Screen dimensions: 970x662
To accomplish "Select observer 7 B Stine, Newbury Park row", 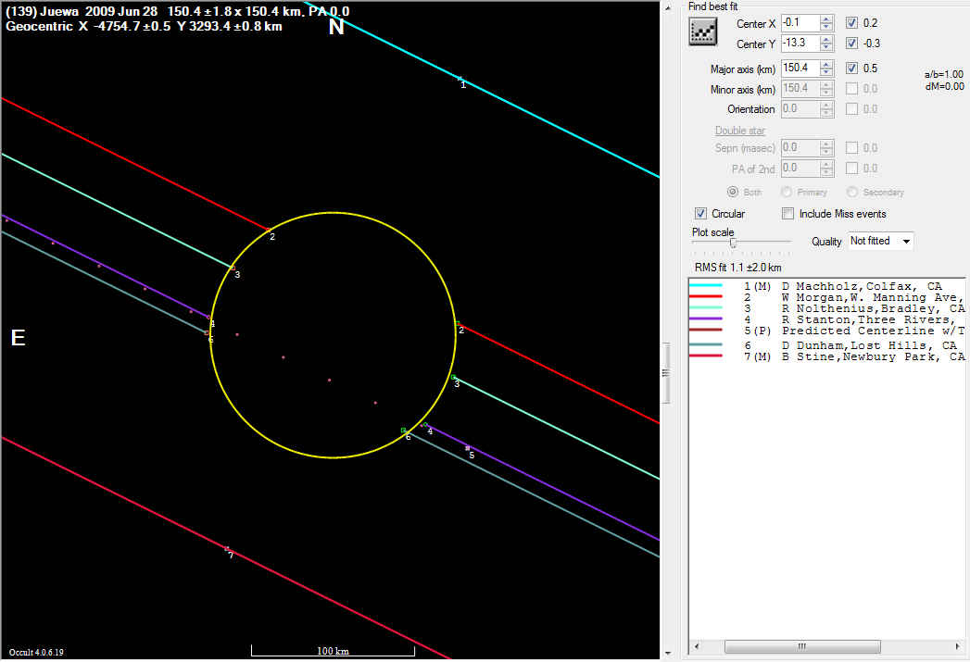I will [827, 356].
